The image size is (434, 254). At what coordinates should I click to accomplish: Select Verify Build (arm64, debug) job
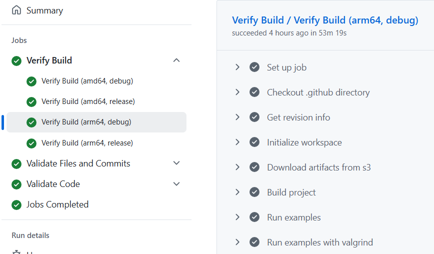pyautogui.click(x=86, y=122)
